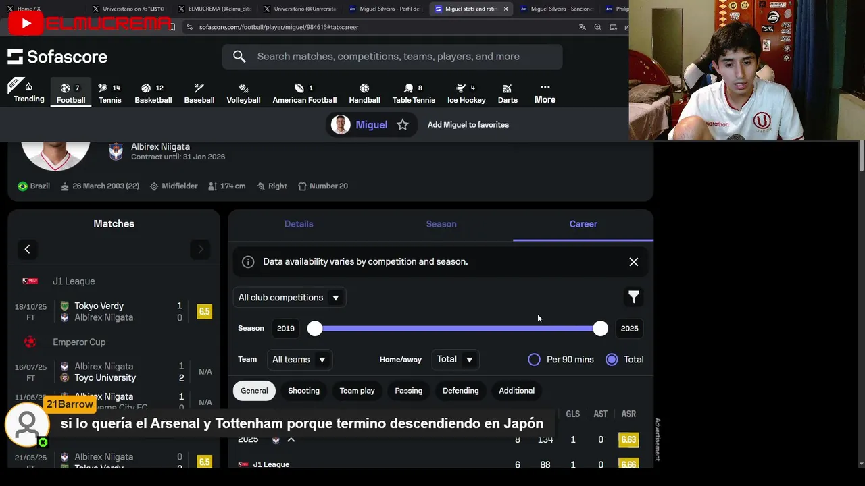Select the Shooting stats chip
Viewport: 865px width, 486px height.
point(303,391)
